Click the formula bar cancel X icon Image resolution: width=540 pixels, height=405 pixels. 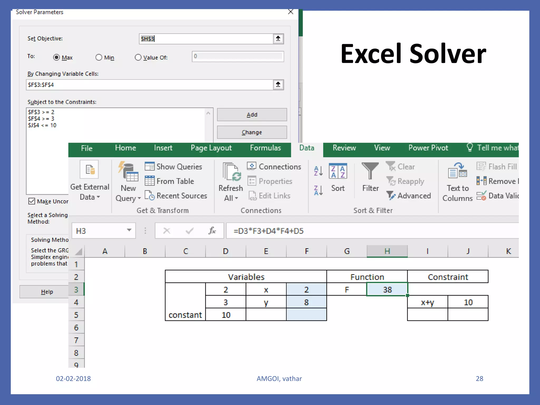click(x=167, y=231)
